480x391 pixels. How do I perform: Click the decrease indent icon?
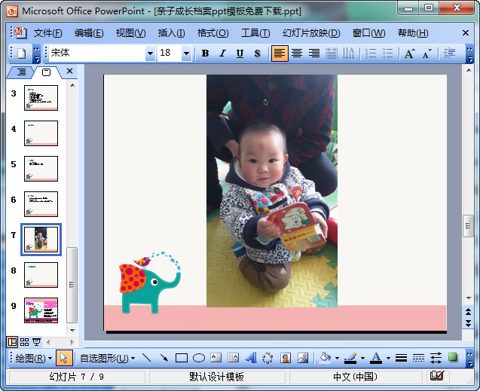click(449, 53)
